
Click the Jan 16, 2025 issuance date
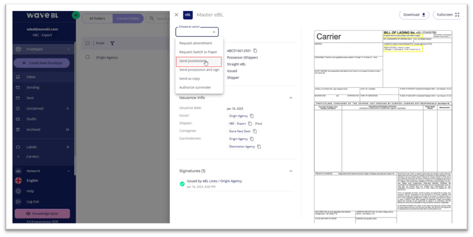pyautogui.click(x=235, y=109)
